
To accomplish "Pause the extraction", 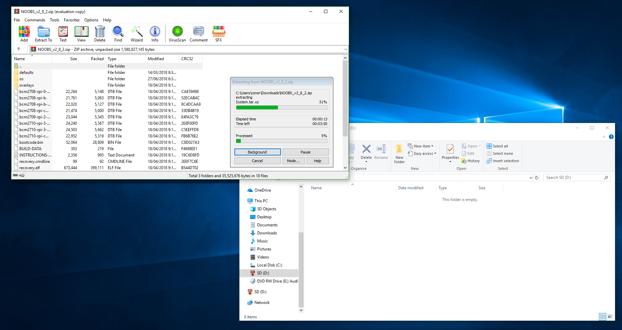I will (305, 152).
